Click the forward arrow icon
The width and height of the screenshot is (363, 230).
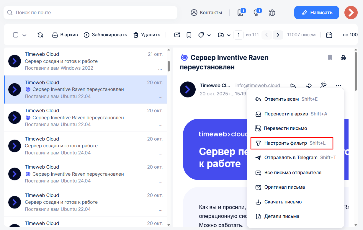(308, 86)
